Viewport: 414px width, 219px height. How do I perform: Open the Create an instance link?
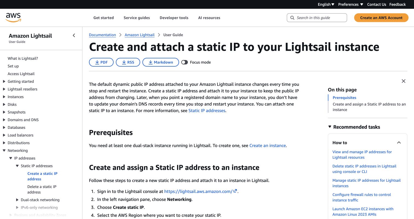coord(268,146)
